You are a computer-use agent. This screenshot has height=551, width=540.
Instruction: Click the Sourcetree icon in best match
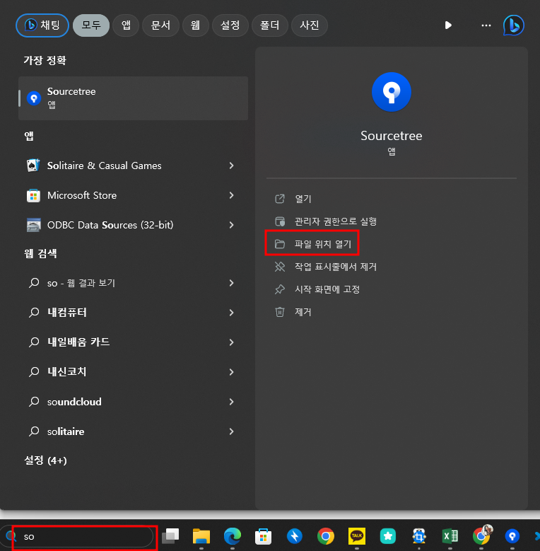coord(34,98)
